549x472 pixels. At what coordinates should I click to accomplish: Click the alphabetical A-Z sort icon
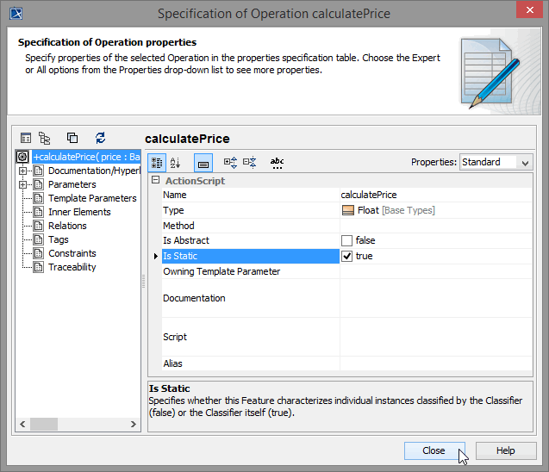176,162
